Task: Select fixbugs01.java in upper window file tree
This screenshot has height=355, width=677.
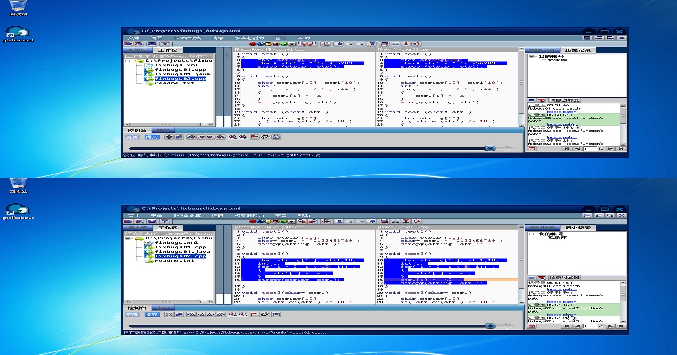Action: 182,74
